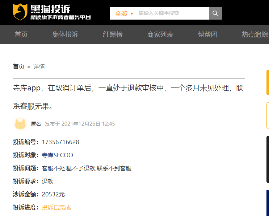Click the complaint number 17356716628
Screen dimensions: 269x216
(x=60, y=142)
